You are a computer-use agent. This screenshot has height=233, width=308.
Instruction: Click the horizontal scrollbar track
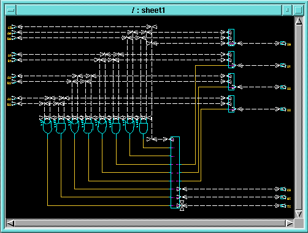(150, 223)
